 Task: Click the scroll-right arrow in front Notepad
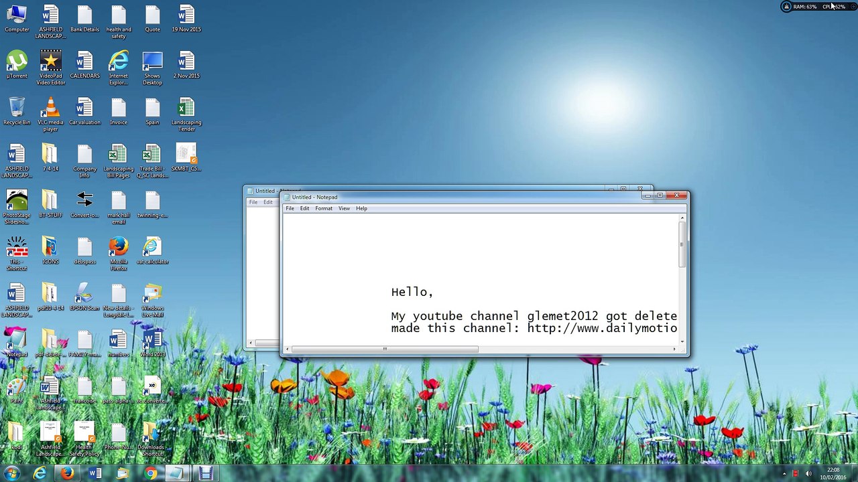tap(674, 349)
